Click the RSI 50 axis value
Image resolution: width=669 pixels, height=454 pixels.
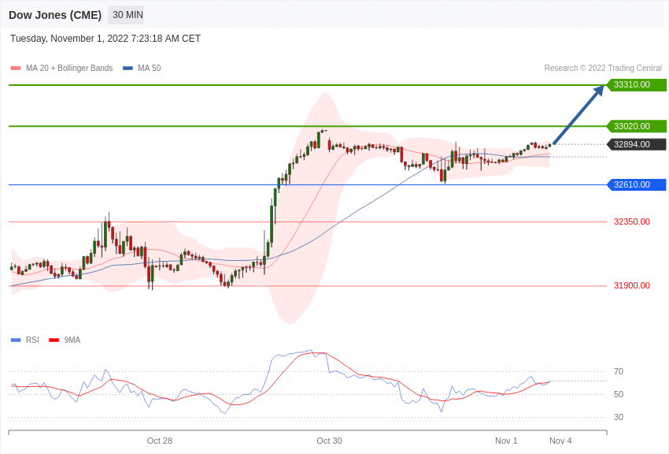click(619, 394)
